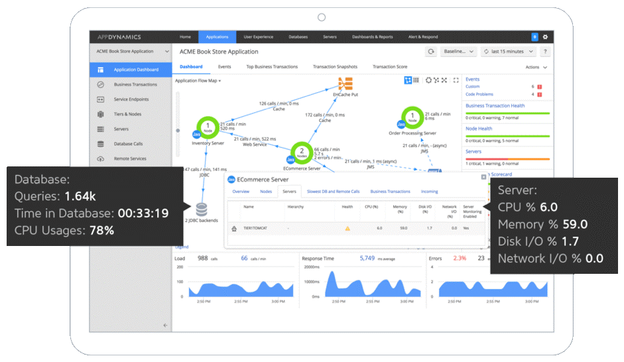This screenshot has width=624, height=362.
Task: Click the TIER1TOMCAT server row icon
Action: (234, 228)
